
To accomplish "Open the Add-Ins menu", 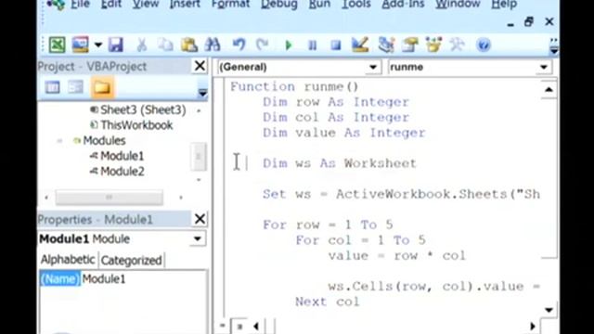I will click(x=403, y=4).
